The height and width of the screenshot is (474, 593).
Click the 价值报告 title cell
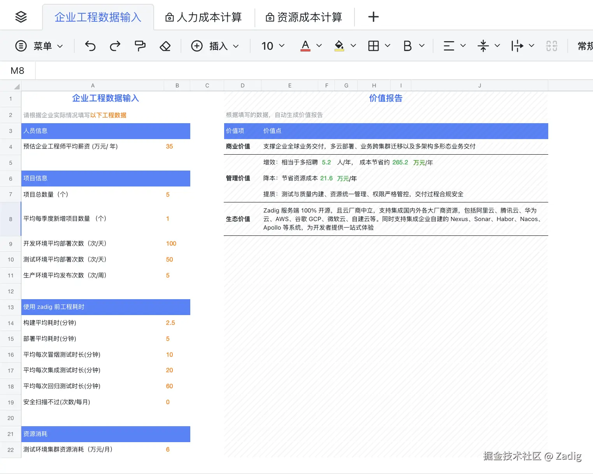pos(386,98)
